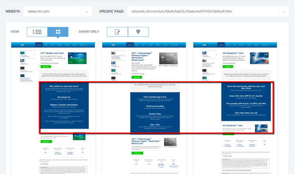Show only favorites heart icon
This screenshot has height=174, width=295.
pos(138,32)
